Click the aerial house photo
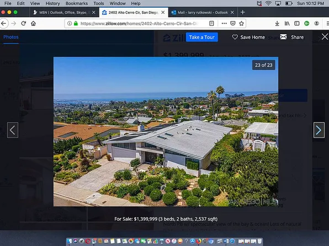Screen dimensions: 329x246 [166, 131]
